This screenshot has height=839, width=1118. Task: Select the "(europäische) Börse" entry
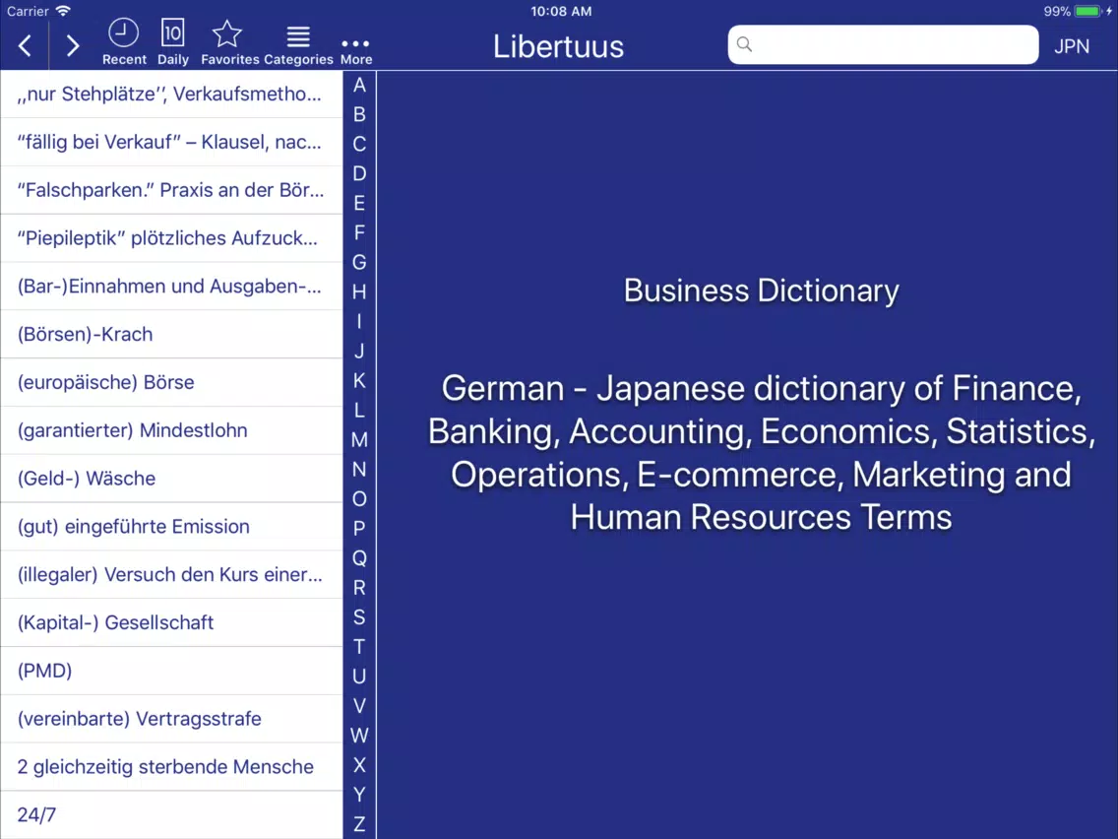pyautogui.click(x=171, y=382)
